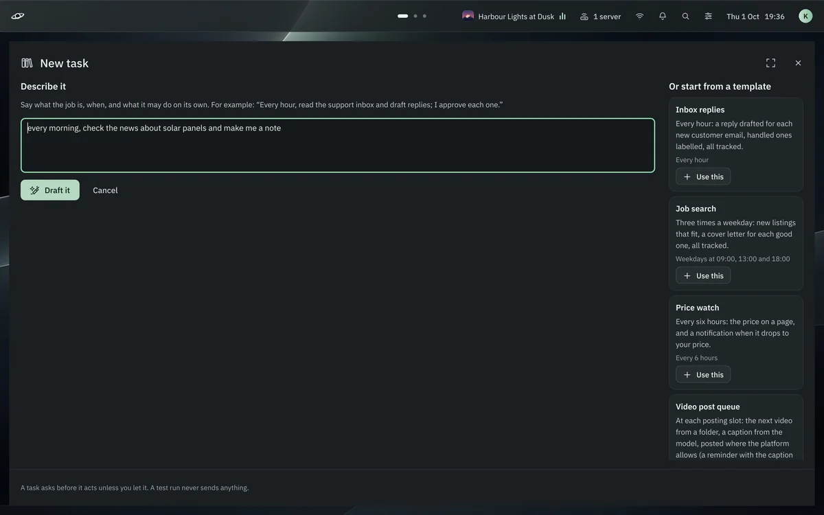The image size is (824, 515).
Task: Click the equalizer bars icon beside the track
Action: [x=562, y=16]
